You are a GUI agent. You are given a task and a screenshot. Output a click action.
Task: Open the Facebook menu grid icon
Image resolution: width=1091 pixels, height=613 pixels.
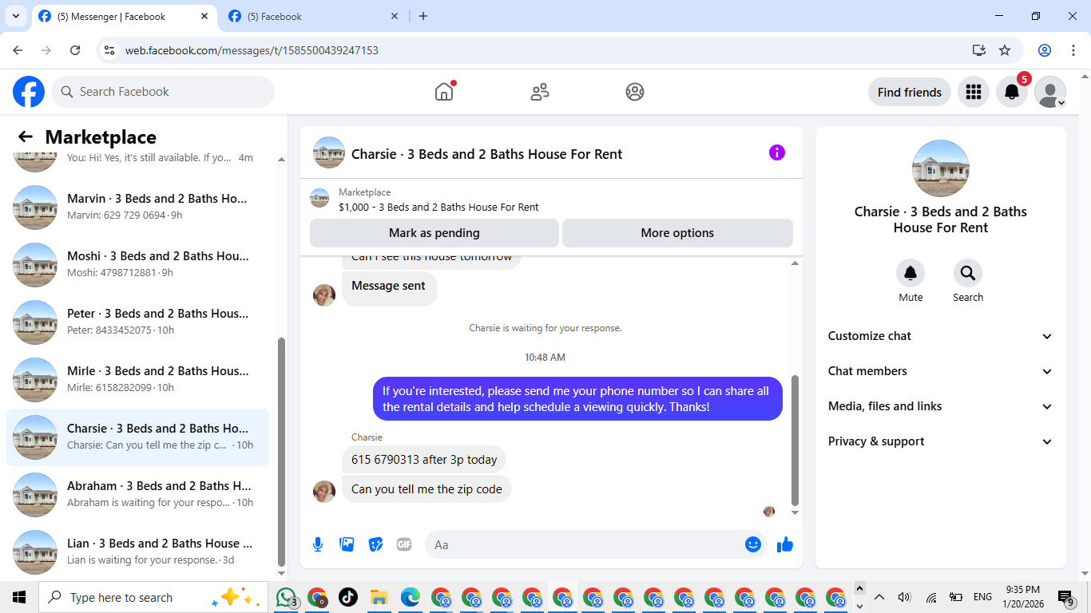click(973, 92)
